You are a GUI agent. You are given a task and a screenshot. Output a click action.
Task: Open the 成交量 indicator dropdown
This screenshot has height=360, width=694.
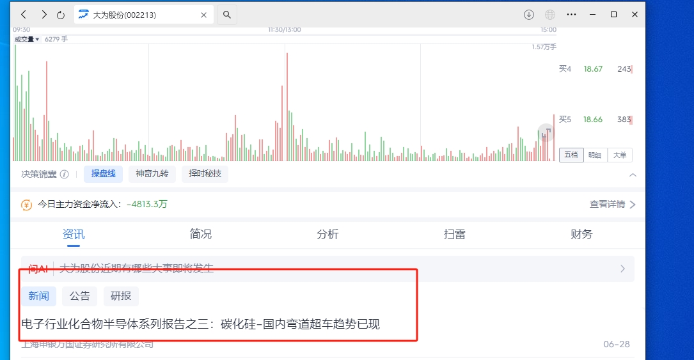27,40
